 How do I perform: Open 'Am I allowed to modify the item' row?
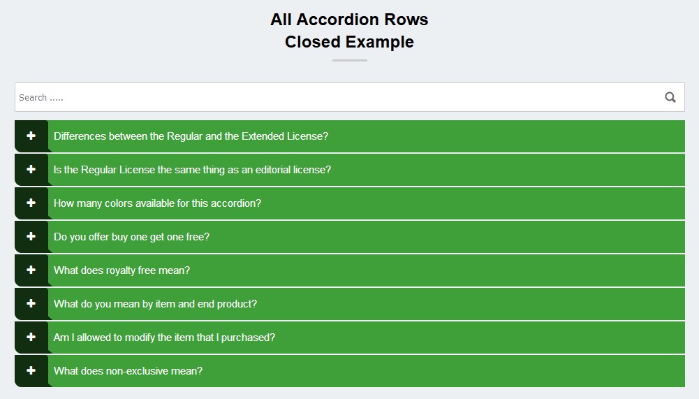coord(164,338)
